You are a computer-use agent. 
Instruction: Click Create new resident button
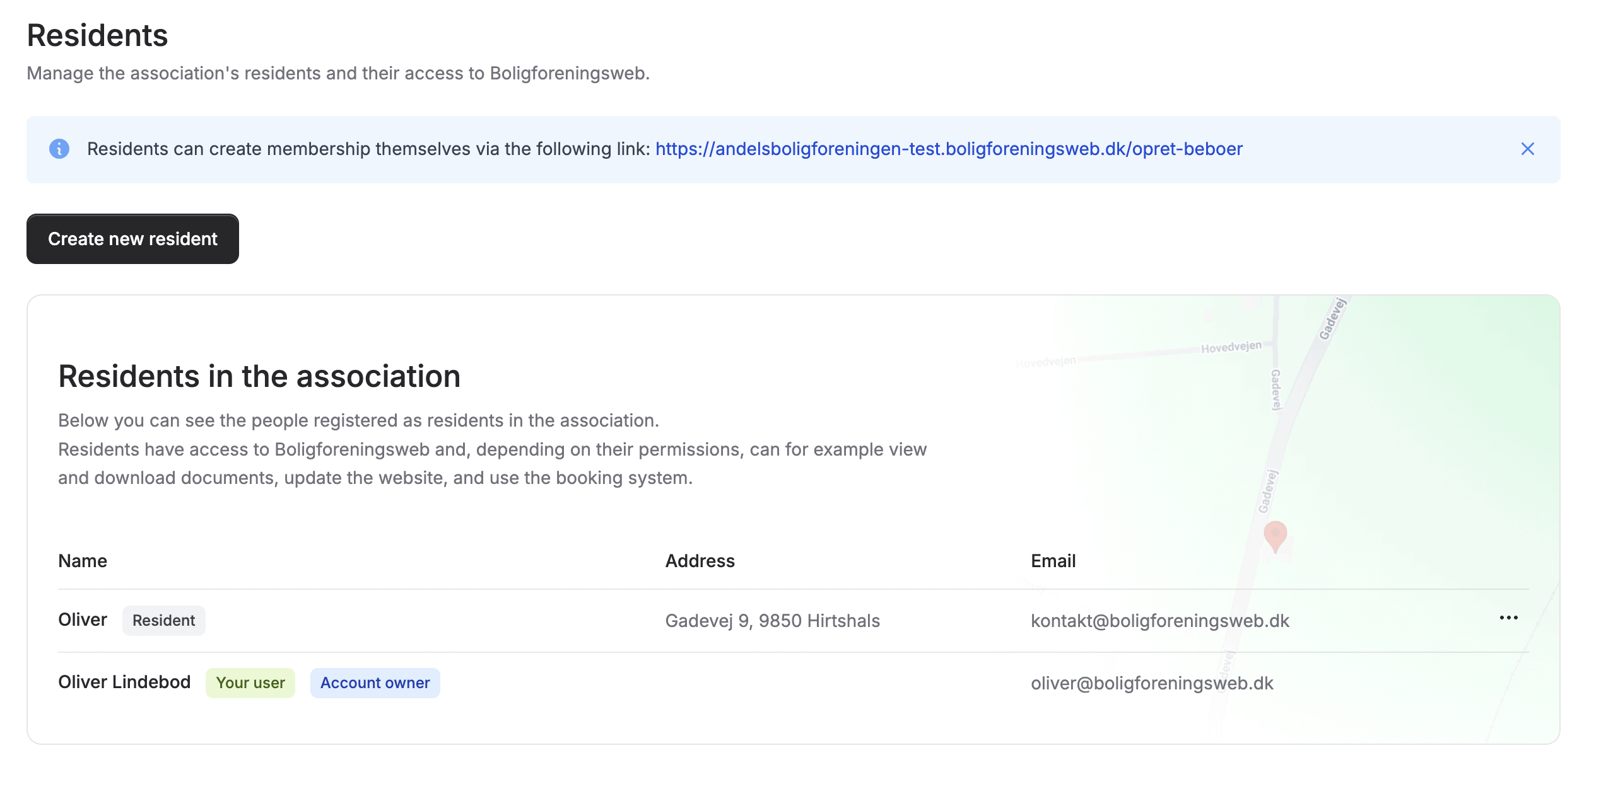[132, 239]
